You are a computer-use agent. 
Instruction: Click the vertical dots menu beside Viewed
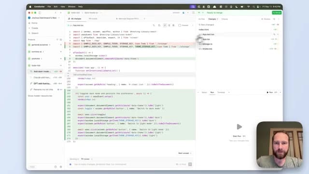193,26
